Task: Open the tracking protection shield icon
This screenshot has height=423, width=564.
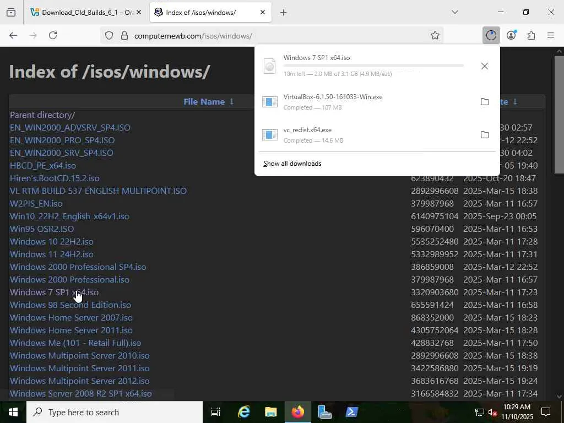Action: [x=109, y=35]
